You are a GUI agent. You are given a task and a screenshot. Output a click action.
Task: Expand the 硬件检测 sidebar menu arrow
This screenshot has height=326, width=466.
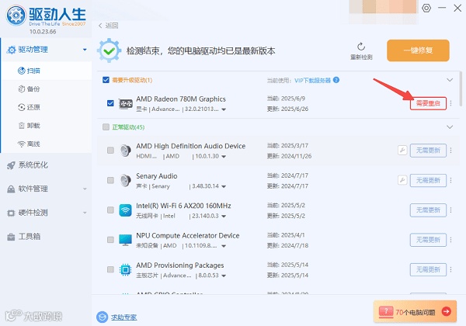click(85, 213)
